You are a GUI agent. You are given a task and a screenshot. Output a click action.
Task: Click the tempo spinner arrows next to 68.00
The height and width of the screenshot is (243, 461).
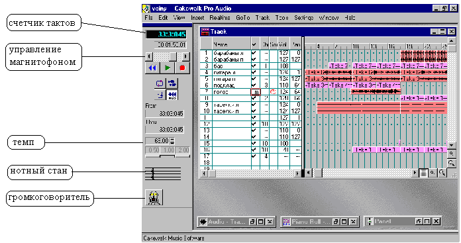172,141
